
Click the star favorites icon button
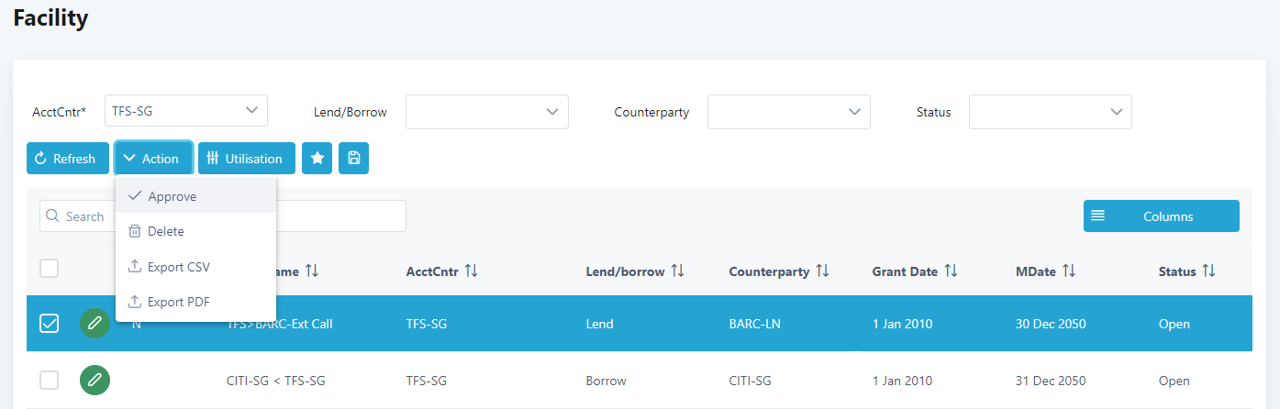coord(317,159)
